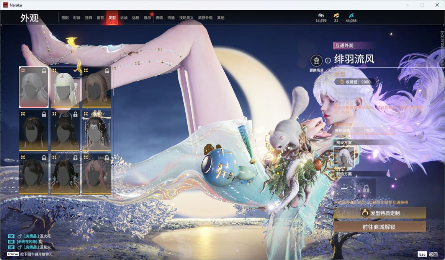Click the 发型特质定制 button
Screen dimensions: 445x260
(x=380, y=213)
